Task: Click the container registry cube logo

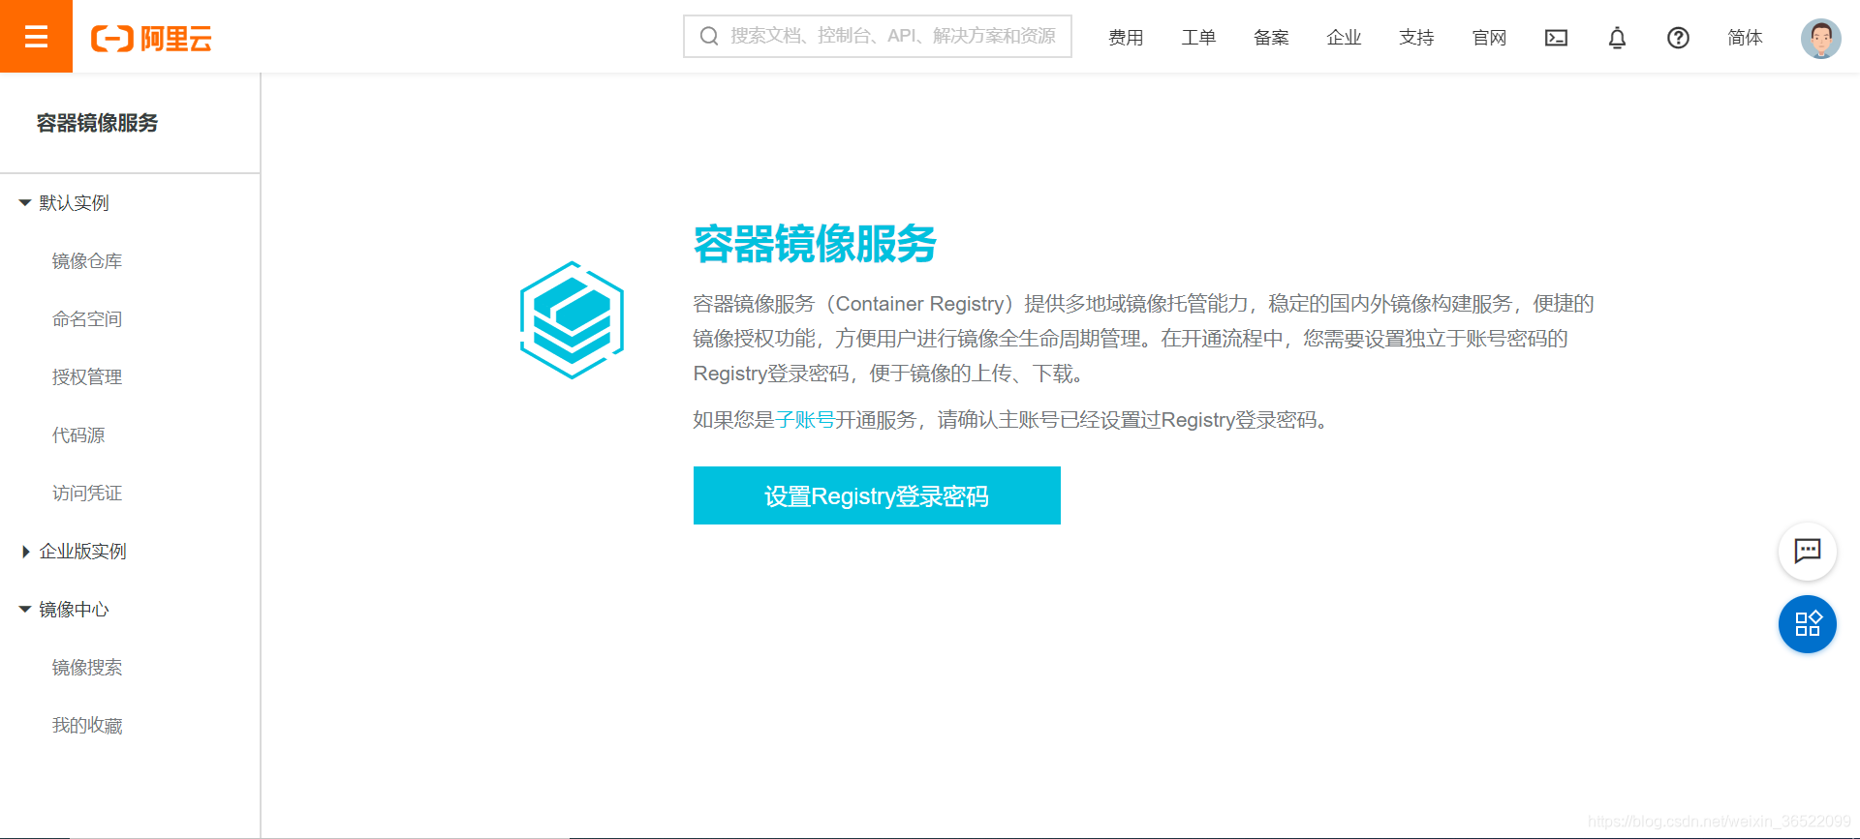Action: coord(572,319)
